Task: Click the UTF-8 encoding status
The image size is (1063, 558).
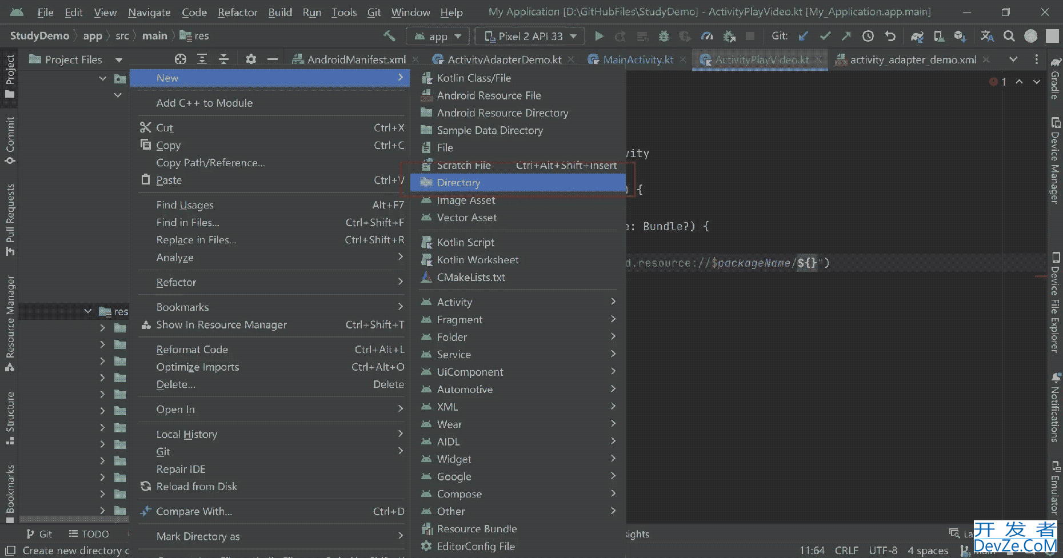Action: tap(883, 551)
